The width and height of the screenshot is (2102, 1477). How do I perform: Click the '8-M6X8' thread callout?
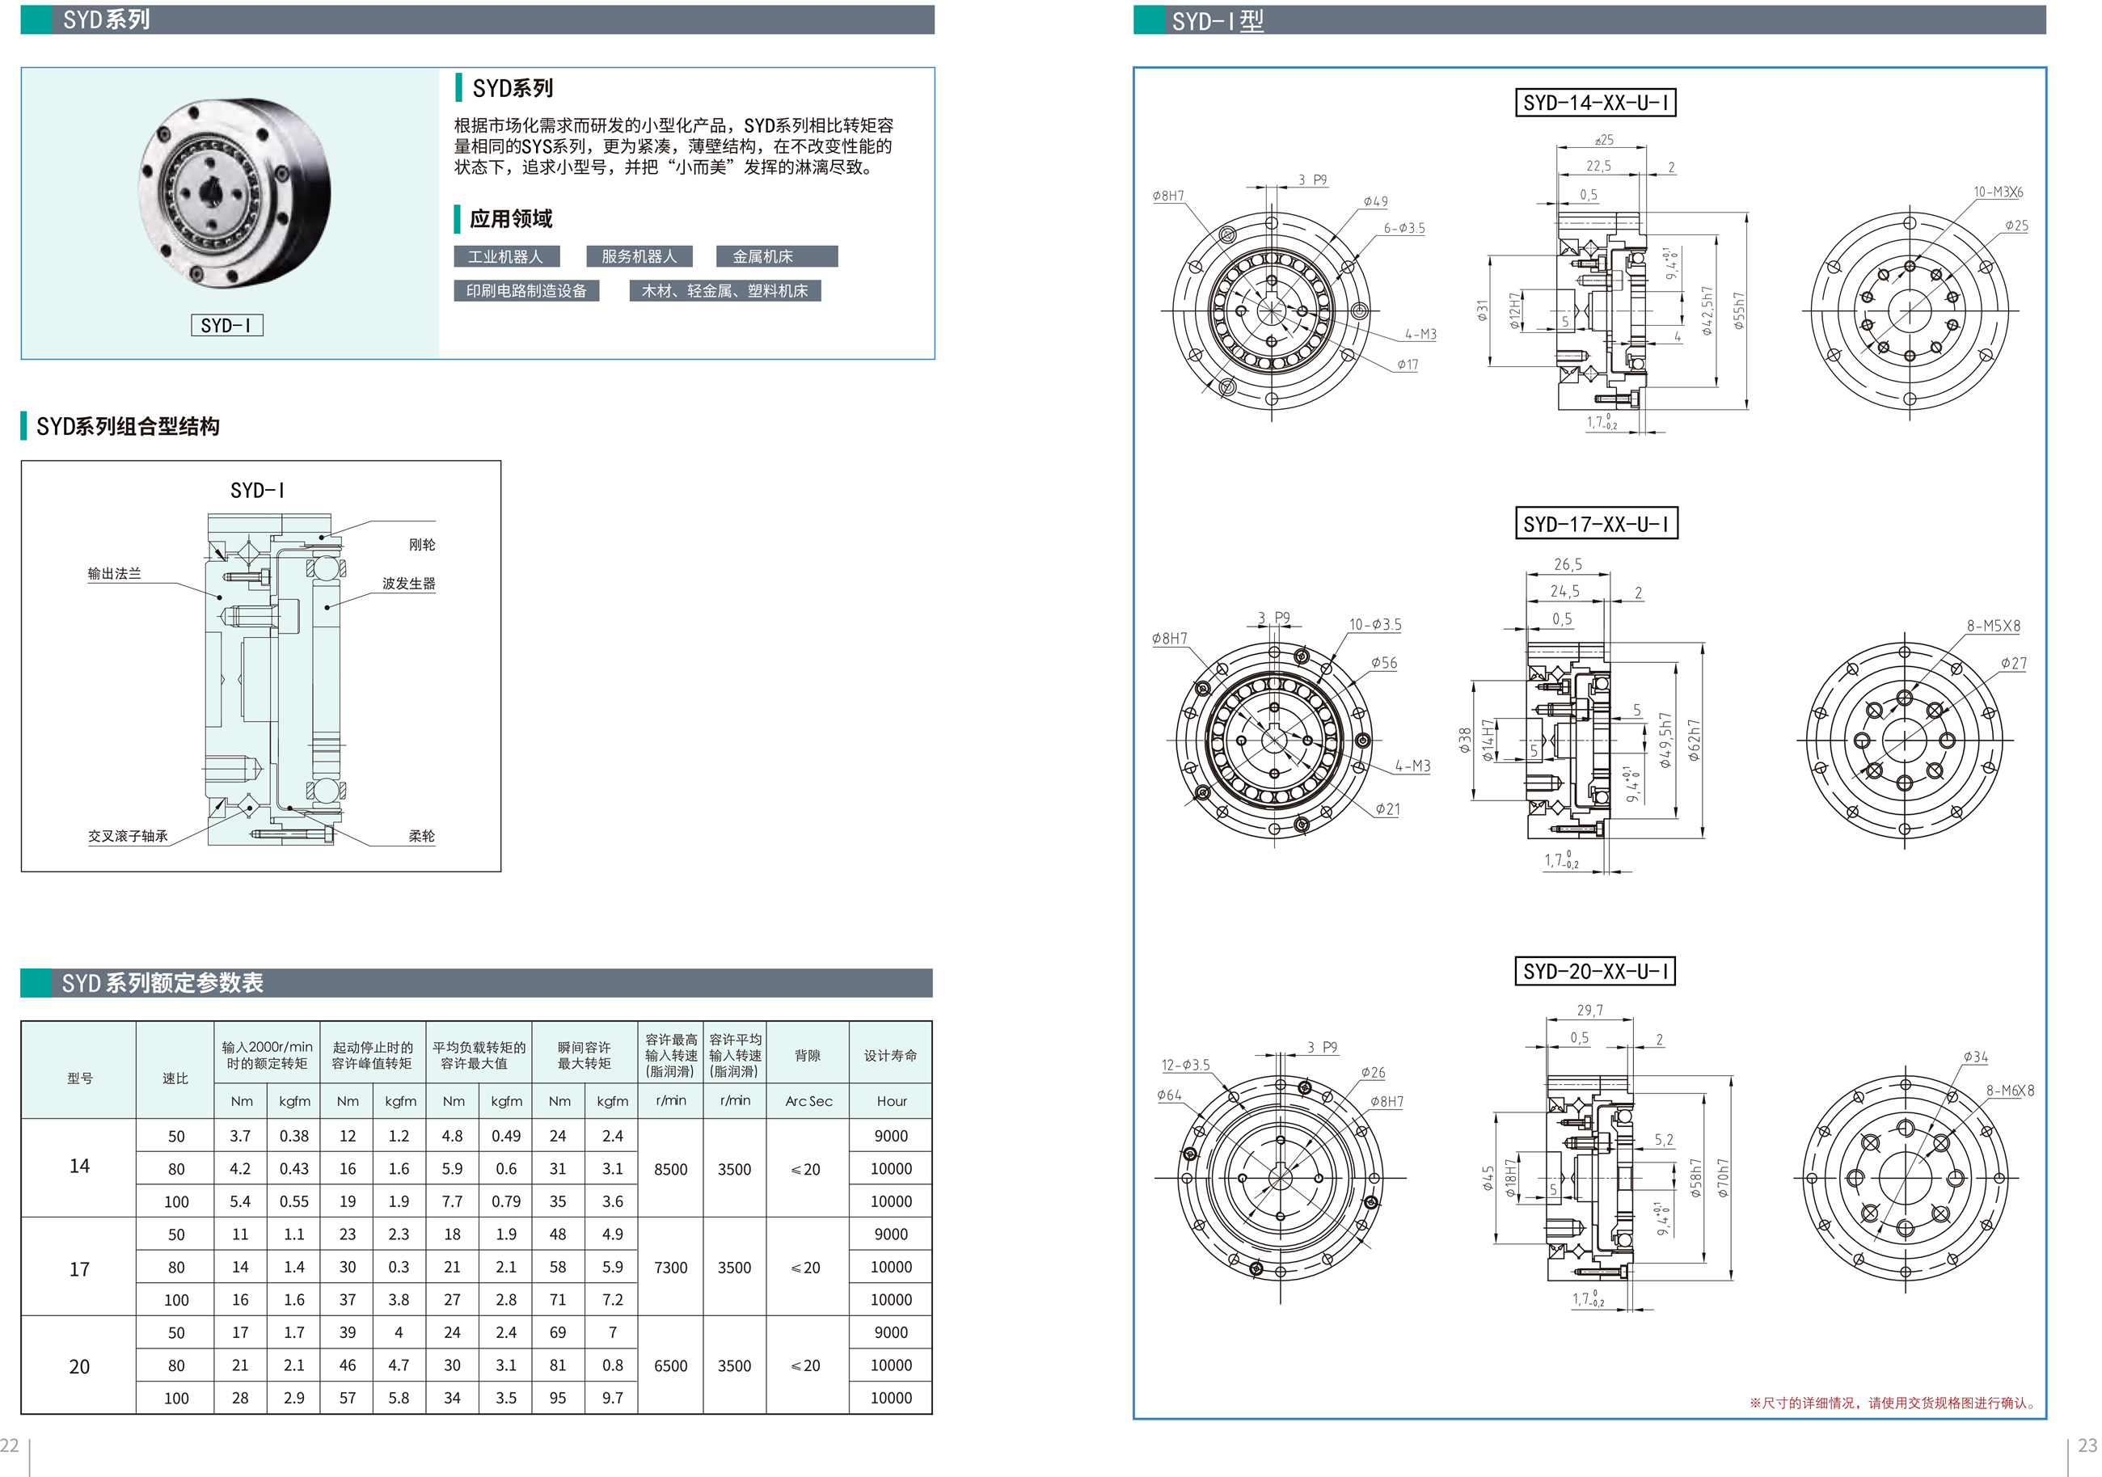(2010, 1090)
